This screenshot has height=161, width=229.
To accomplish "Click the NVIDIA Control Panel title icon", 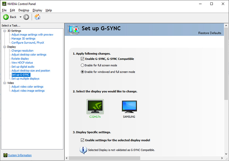I will (x=4, y=4).
